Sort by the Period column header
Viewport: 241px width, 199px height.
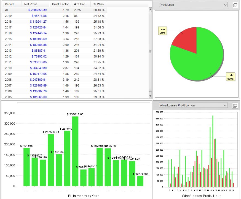click(x=12, y=4)
